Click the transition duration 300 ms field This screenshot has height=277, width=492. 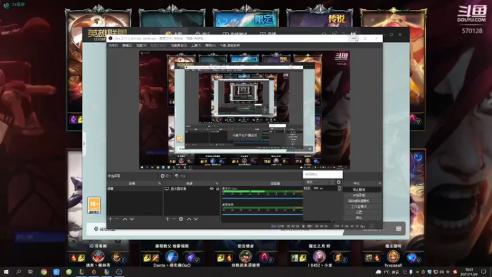pyautogui.click(x=325, y=188)
